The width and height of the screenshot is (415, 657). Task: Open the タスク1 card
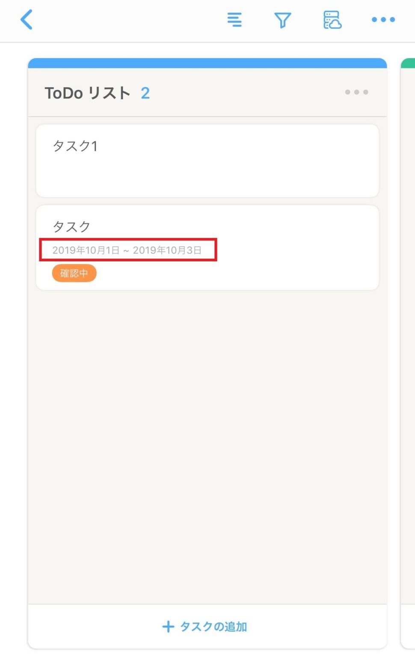pos(76,146)
